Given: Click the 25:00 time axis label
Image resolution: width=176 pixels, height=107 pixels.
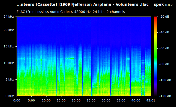Looking at the screenshot, I should tap(91, 100).
